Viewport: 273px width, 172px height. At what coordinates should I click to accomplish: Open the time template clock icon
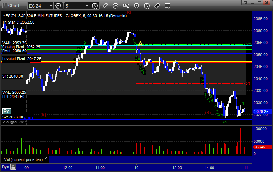(95, 6)
